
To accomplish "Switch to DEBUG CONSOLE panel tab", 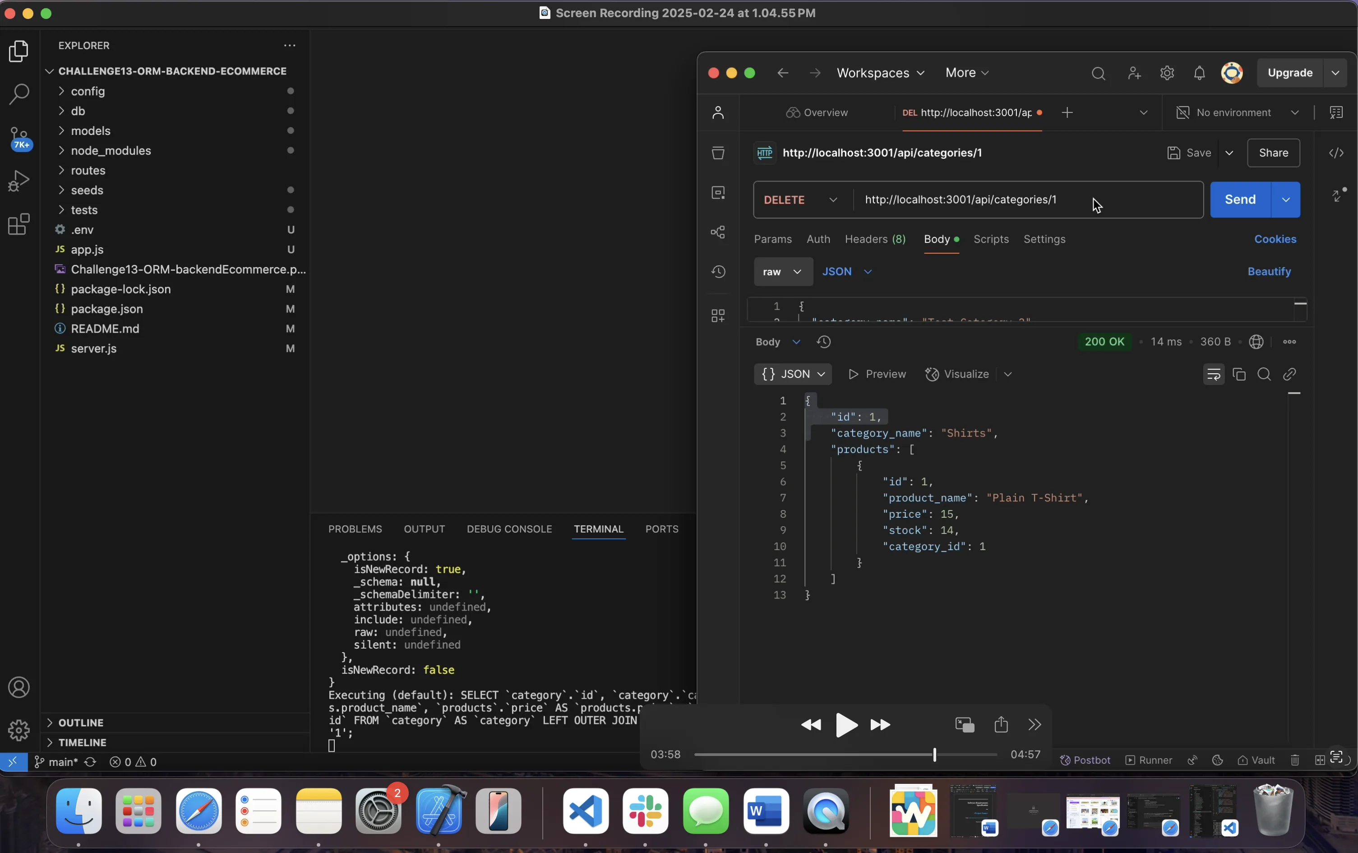I will point(509,529).
